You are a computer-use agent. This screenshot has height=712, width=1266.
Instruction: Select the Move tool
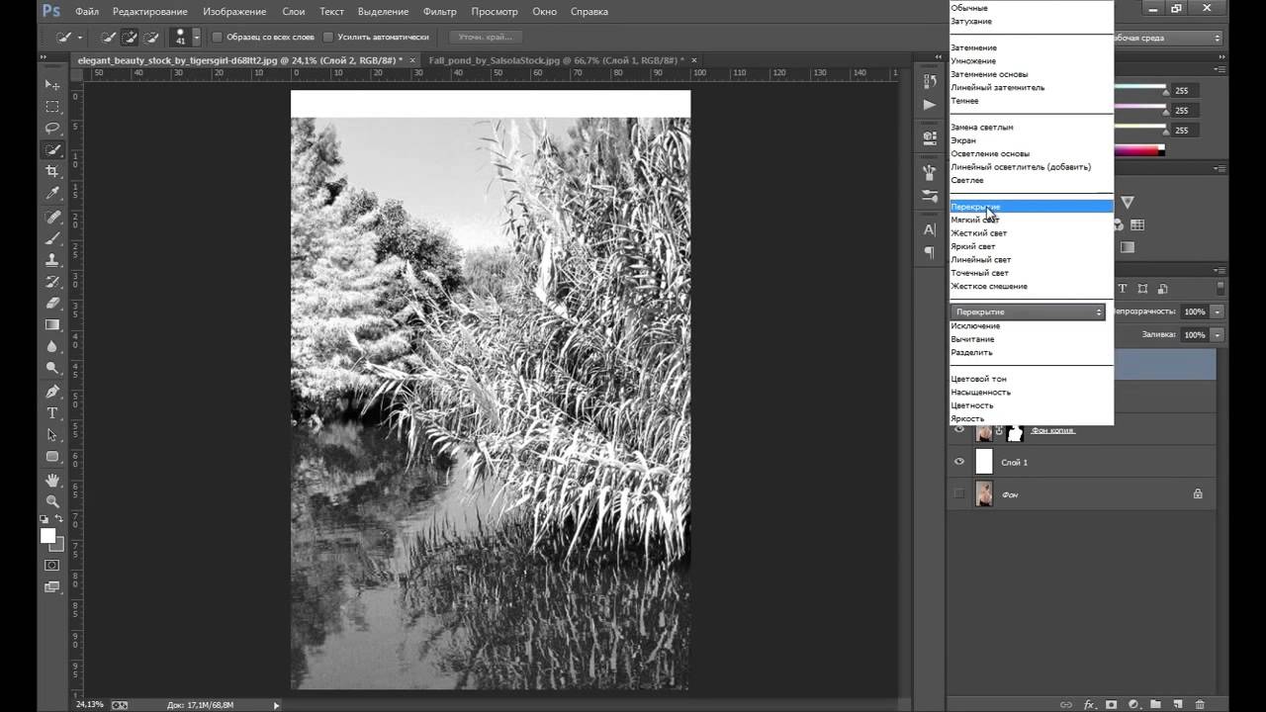coord(52,85)
